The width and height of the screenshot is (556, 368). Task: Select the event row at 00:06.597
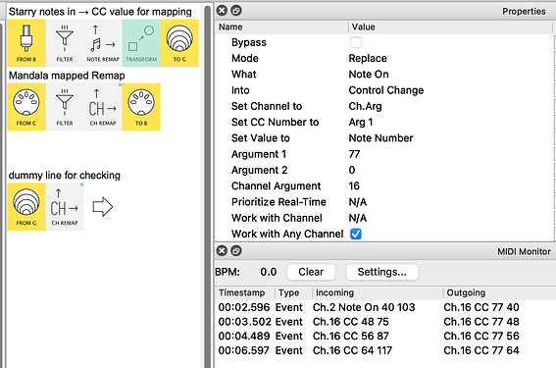tap(385, 350)
